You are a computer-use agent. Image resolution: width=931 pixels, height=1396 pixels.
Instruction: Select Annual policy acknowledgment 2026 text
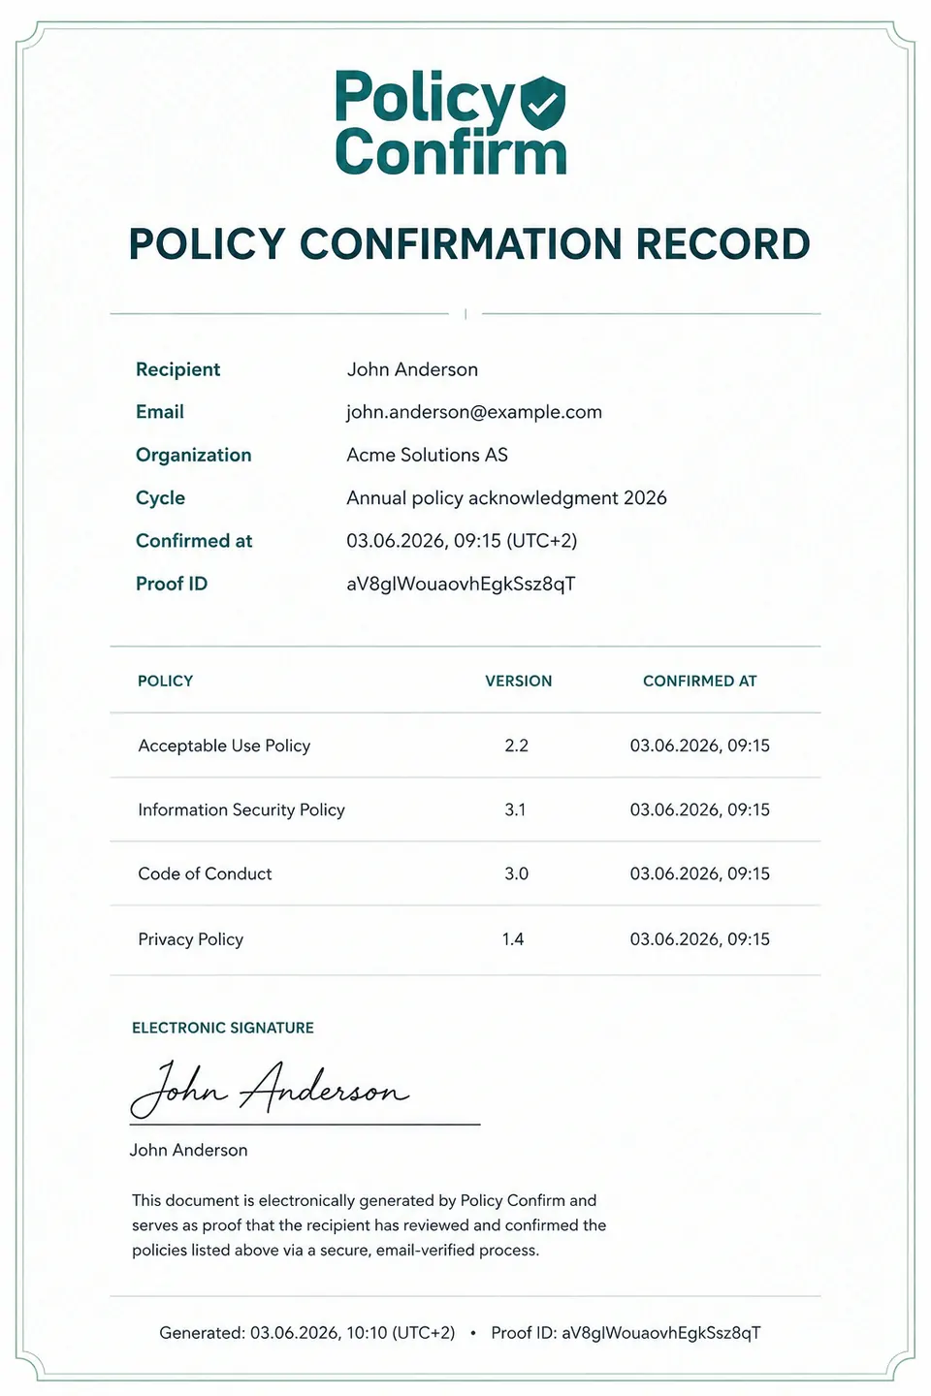pos(506,498)
